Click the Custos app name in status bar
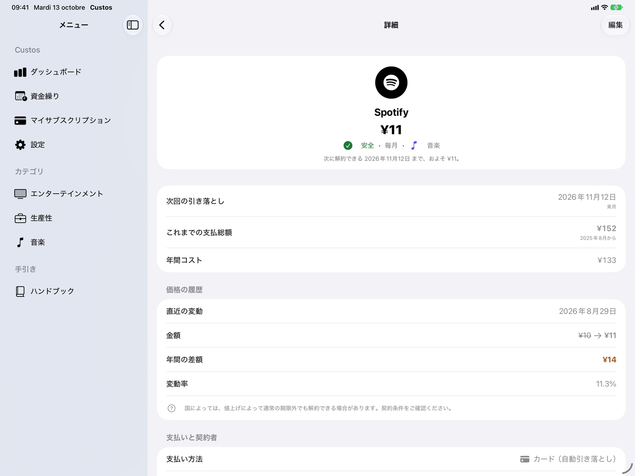This screenshot has height=476, width=635. point(101,7)
